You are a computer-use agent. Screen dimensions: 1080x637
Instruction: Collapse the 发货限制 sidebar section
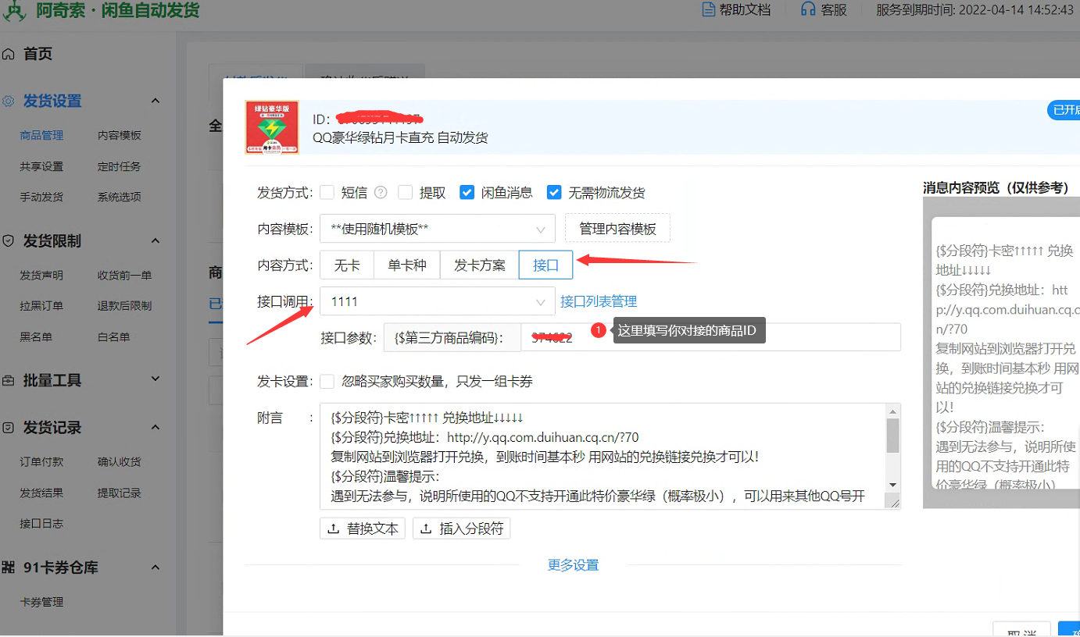point(155,241)
